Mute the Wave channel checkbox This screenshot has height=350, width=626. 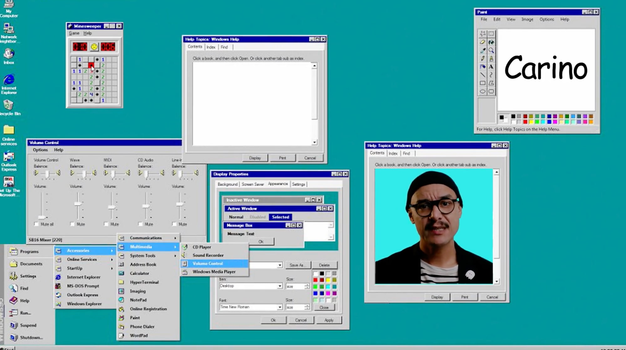(x=72, y=224)
